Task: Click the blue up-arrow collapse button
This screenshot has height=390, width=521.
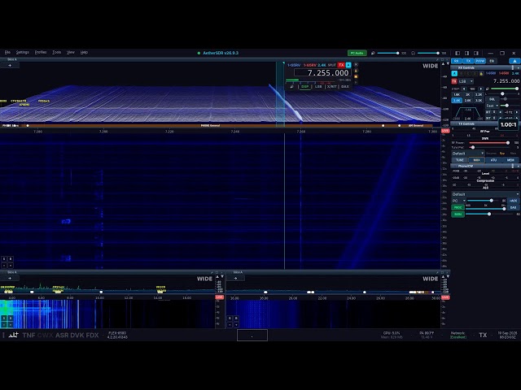Action: tap(514, 61)
